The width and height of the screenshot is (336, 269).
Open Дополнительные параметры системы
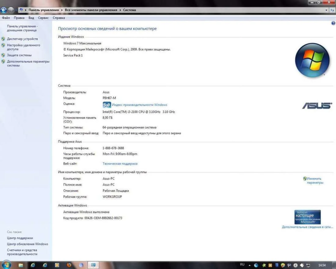28,63
